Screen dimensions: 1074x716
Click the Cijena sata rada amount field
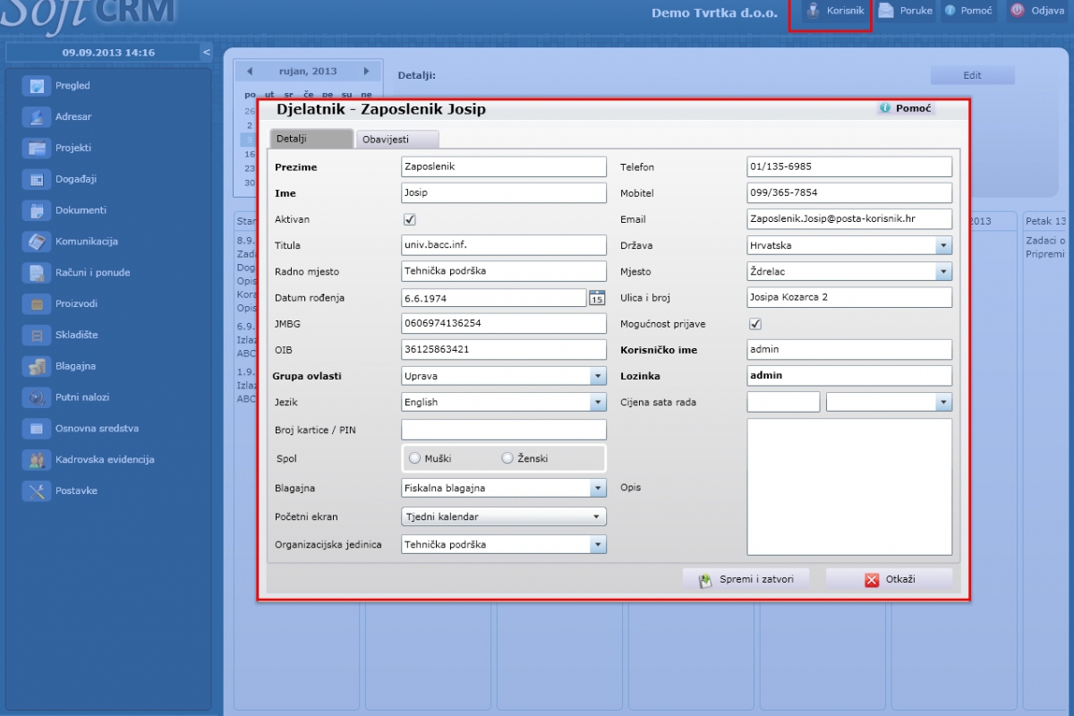point(783,402)
